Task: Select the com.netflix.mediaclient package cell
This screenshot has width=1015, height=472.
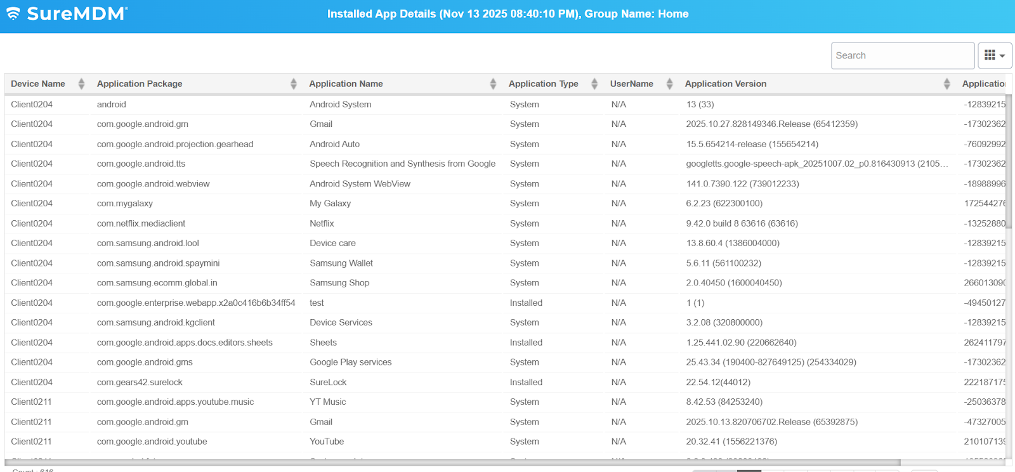Action: coord(141,223)
